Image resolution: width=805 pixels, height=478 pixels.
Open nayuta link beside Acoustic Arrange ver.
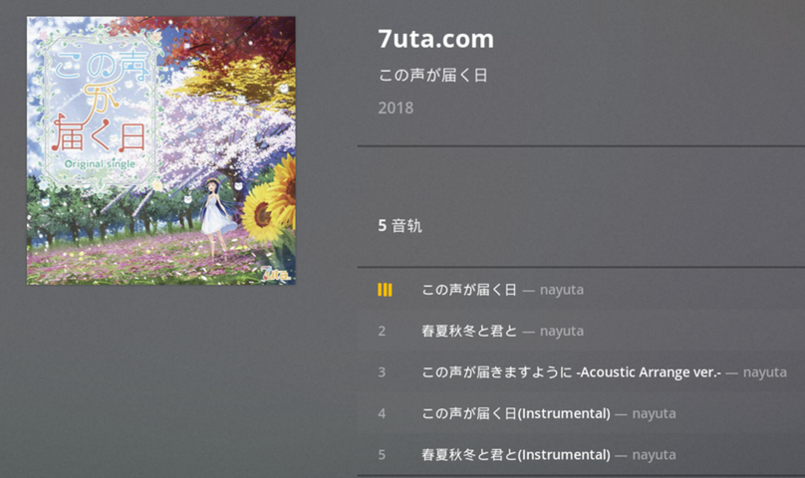765,372
